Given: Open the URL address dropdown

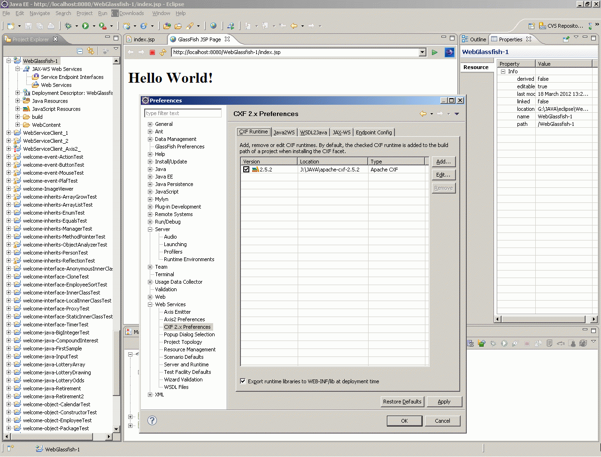Looking at the screenshot, I should (423, 52).
